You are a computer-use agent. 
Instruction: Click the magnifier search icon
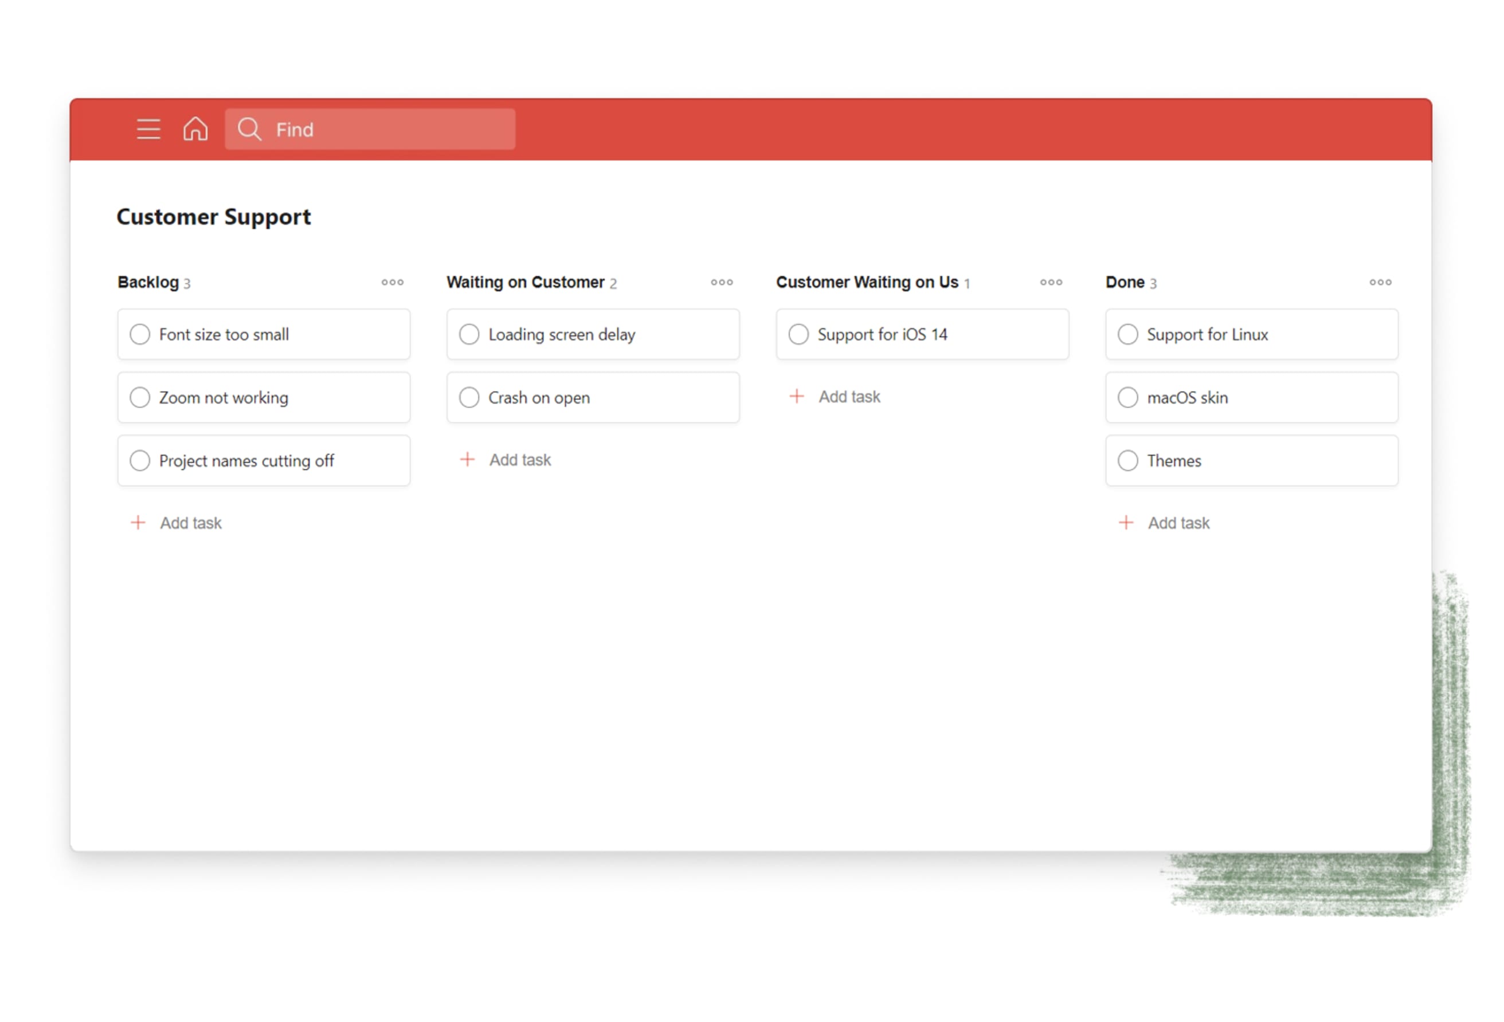249,130
